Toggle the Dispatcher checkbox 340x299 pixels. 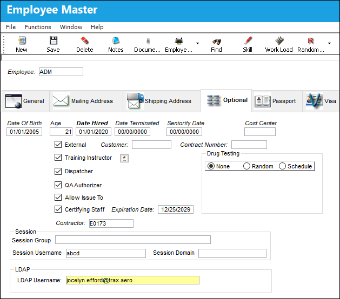tap(58, 171)
